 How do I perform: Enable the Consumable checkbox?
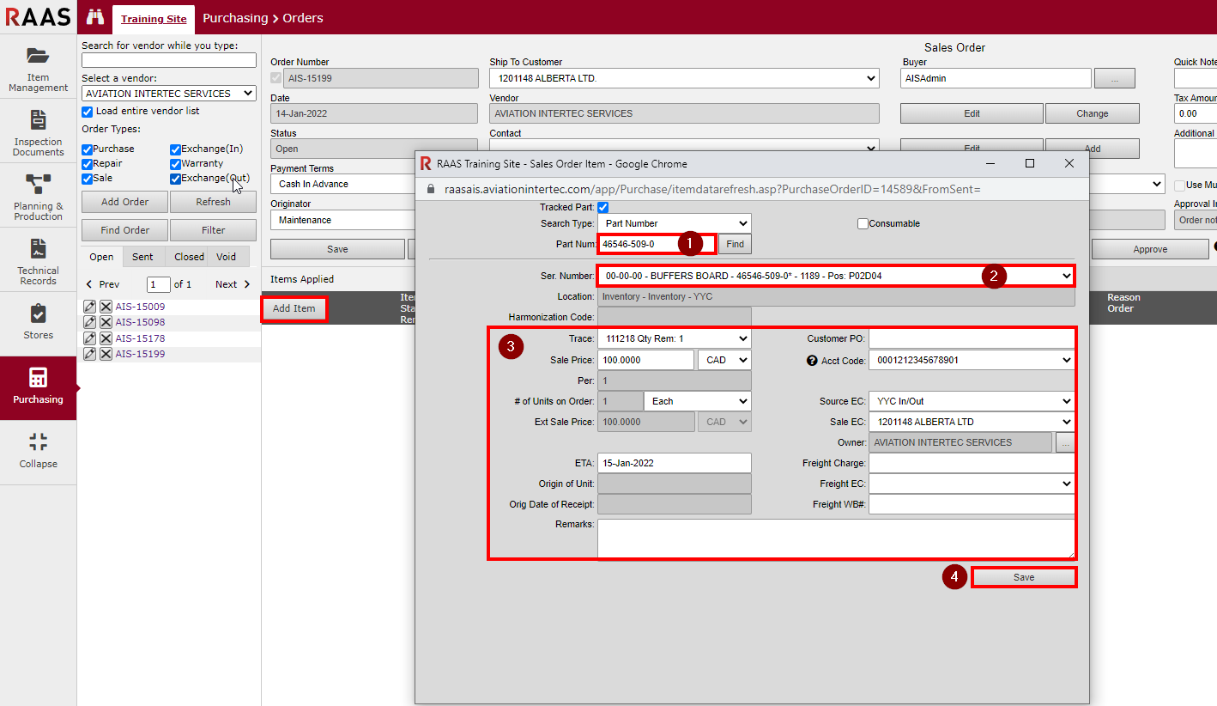pyautogui.click(x=863, y=224)
